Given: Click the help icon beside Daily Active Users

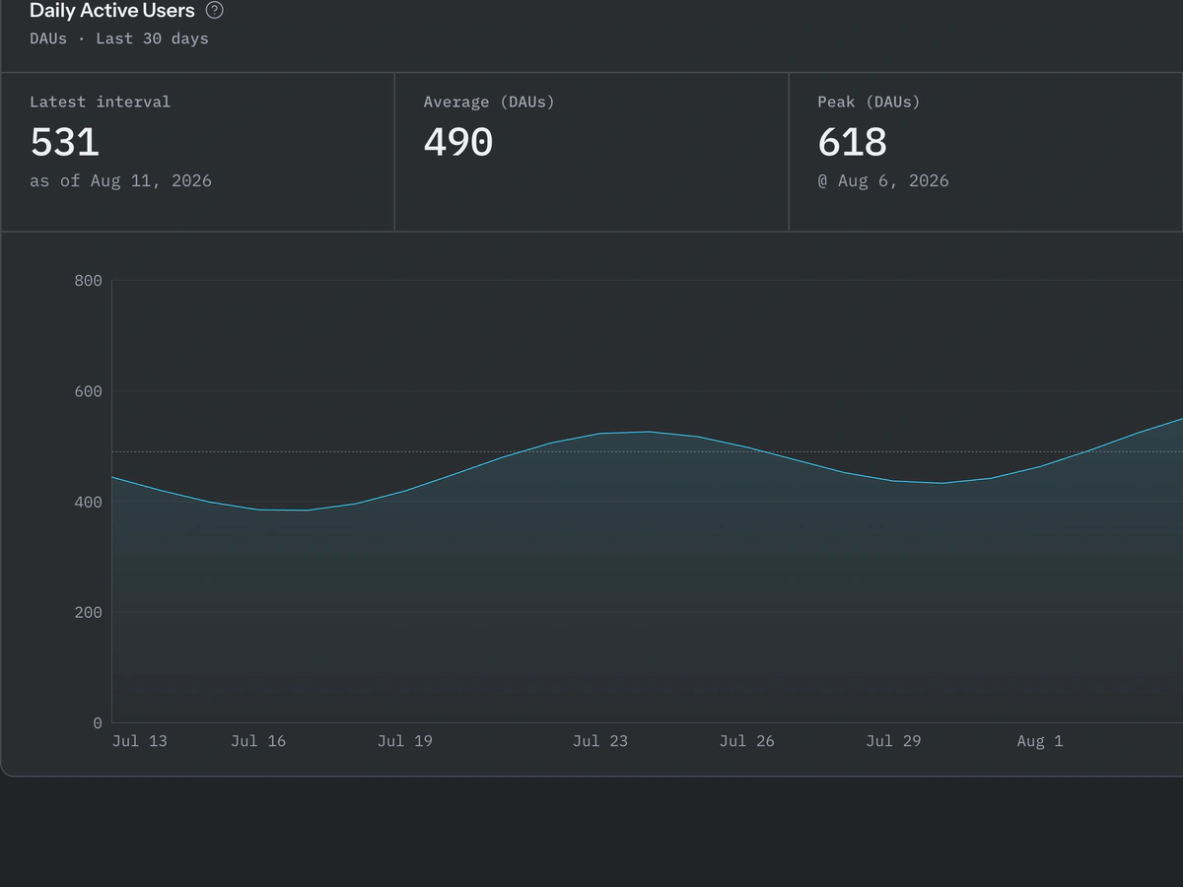Looking at the screenshot, I should [x=214, y=11].
